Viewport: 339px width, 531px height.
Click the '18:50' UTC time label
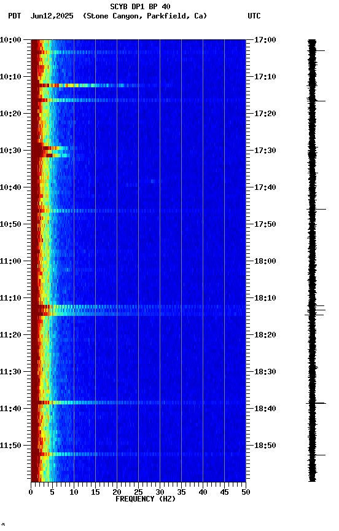pos(265,446)
